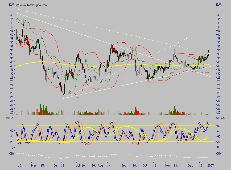Screen dimensions: 231x170
Task: Select the 32 value on the left price axis
Action: point(12,66)
